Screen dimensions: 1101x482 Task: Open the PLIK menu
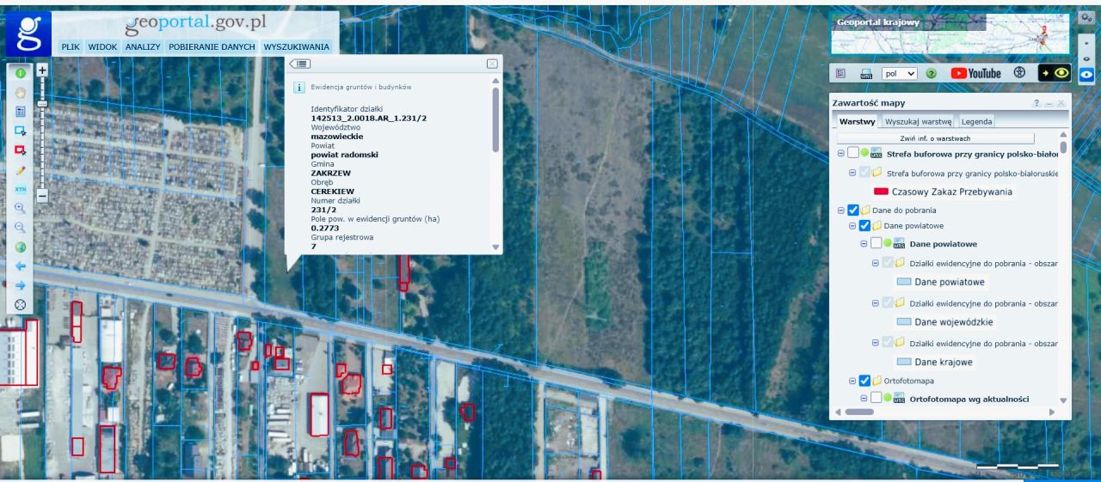[71, 46]
